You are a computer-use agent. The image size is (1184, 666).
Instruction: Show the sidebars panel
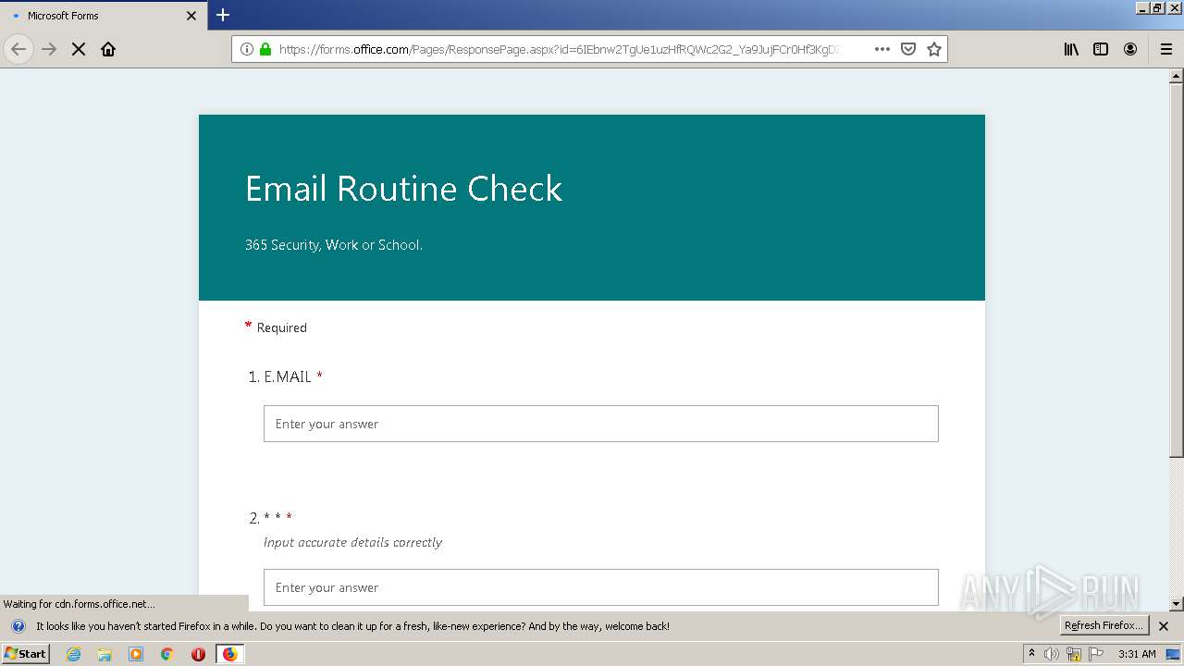pos(1101,49)
